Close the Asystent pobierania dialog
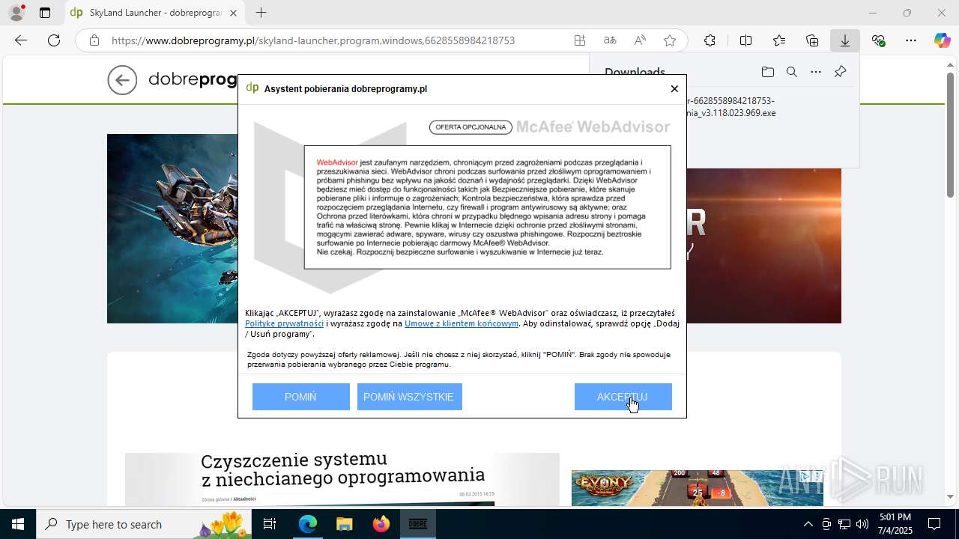959x539 pixels. 674,88
